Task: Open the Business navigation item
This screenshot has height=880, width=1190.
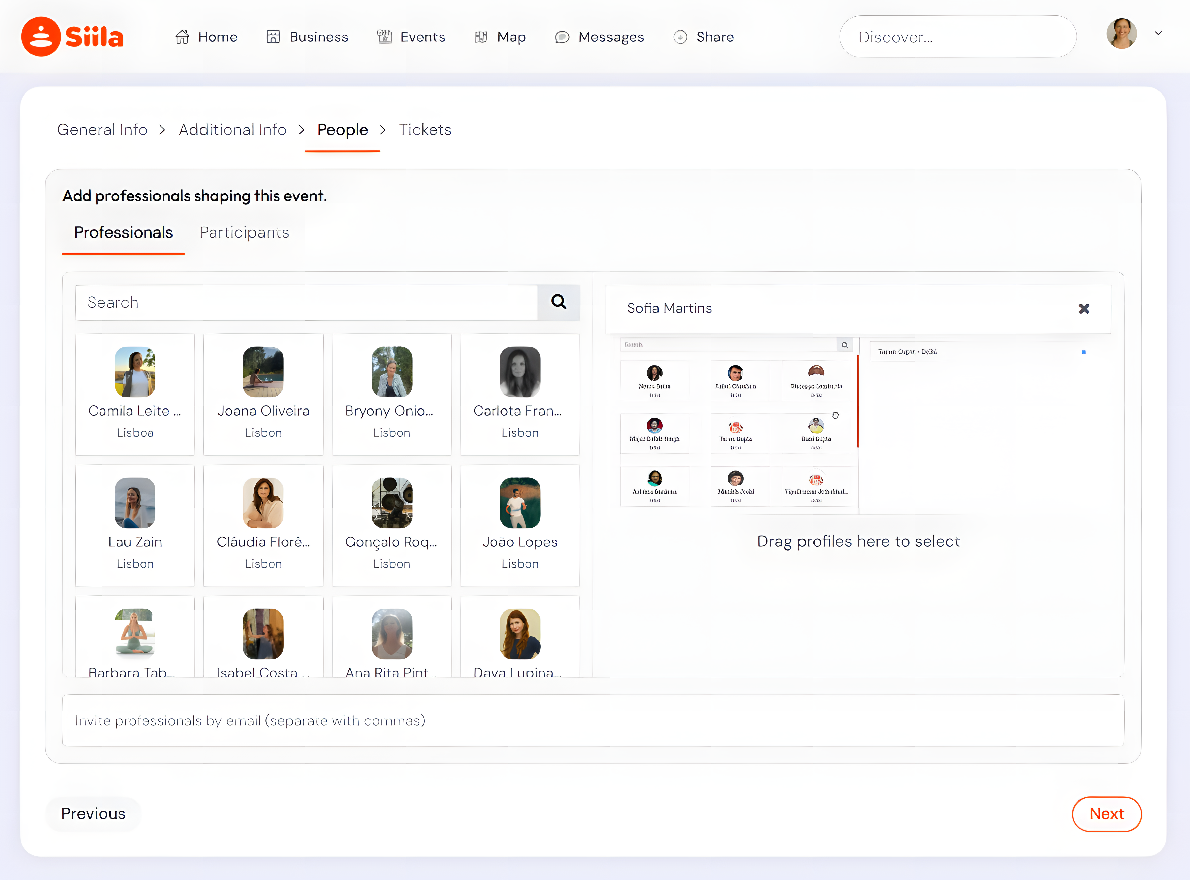Action: [307, 37]
